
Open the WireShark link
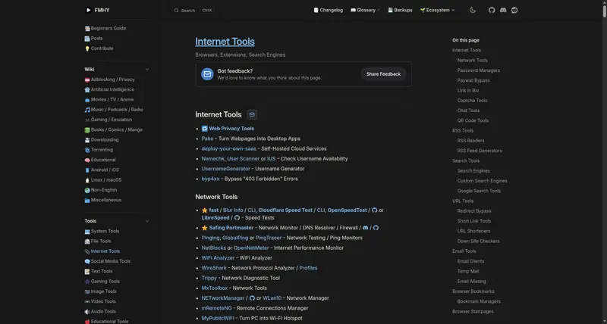tap(214, 268)
